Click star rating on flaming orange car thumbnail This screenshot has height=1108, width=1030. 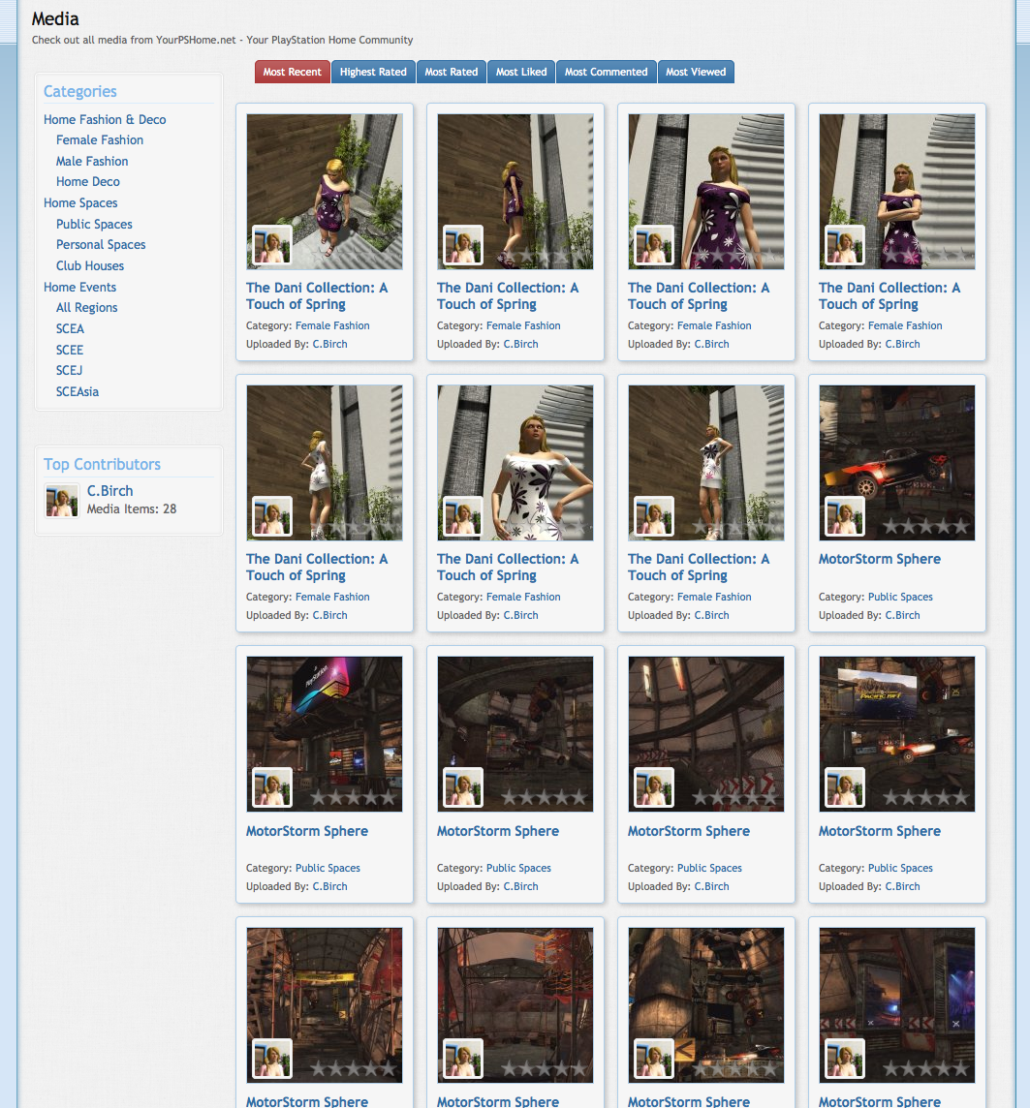pyautogui.click(x=925, y=527)
